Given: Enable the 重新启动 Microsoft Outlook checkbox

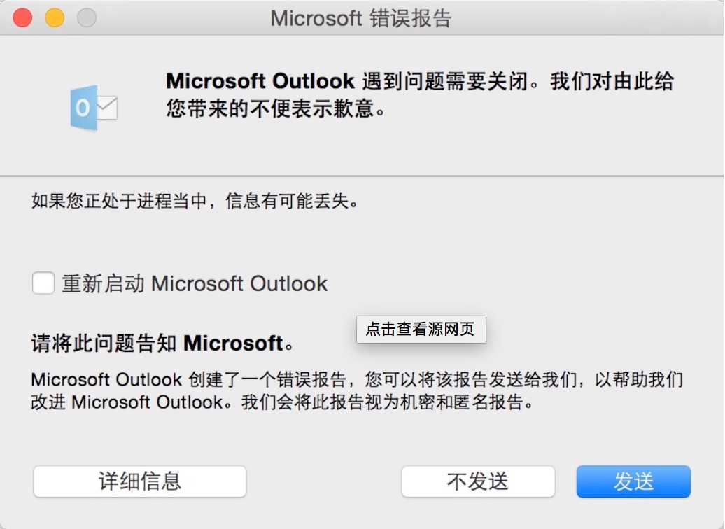Looking at the screenshot, I should 43,283.
